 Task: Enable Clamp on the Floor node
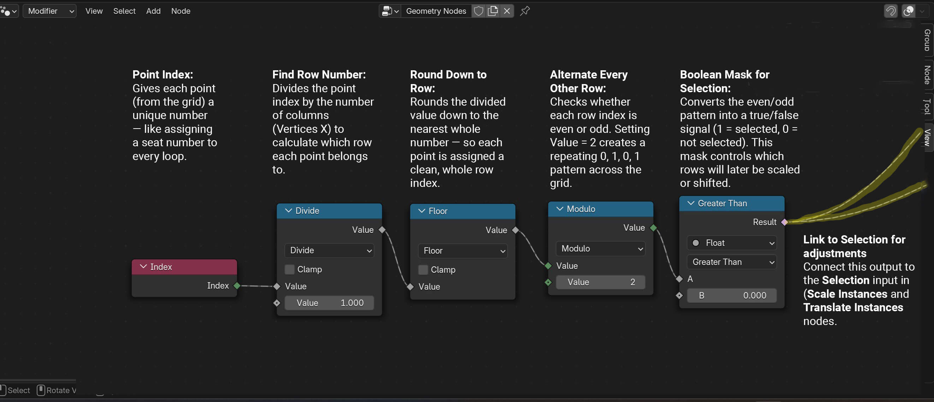(x=423, y=270)
